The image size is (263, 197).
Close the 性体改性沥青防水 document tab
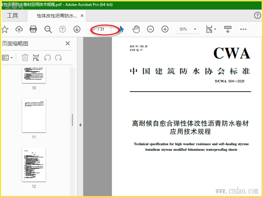tap(82, 16)
